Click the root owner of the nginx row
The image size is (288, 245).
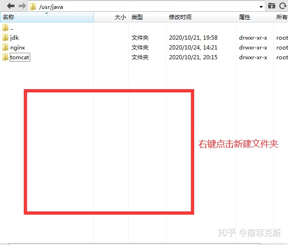pos(282,48)
